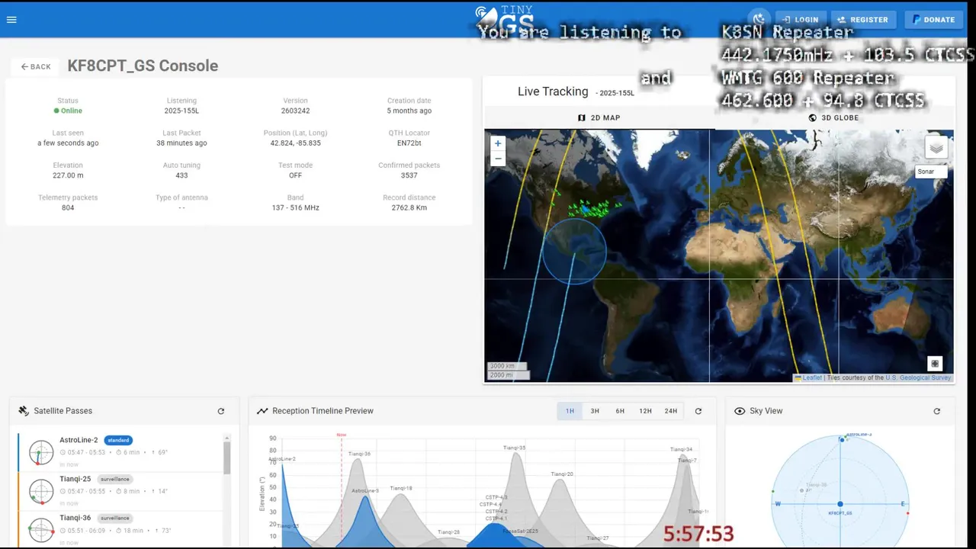Viewport: 976px width, 549px height.
Task: Go back using the BACK button
Action: click(36, 66)
